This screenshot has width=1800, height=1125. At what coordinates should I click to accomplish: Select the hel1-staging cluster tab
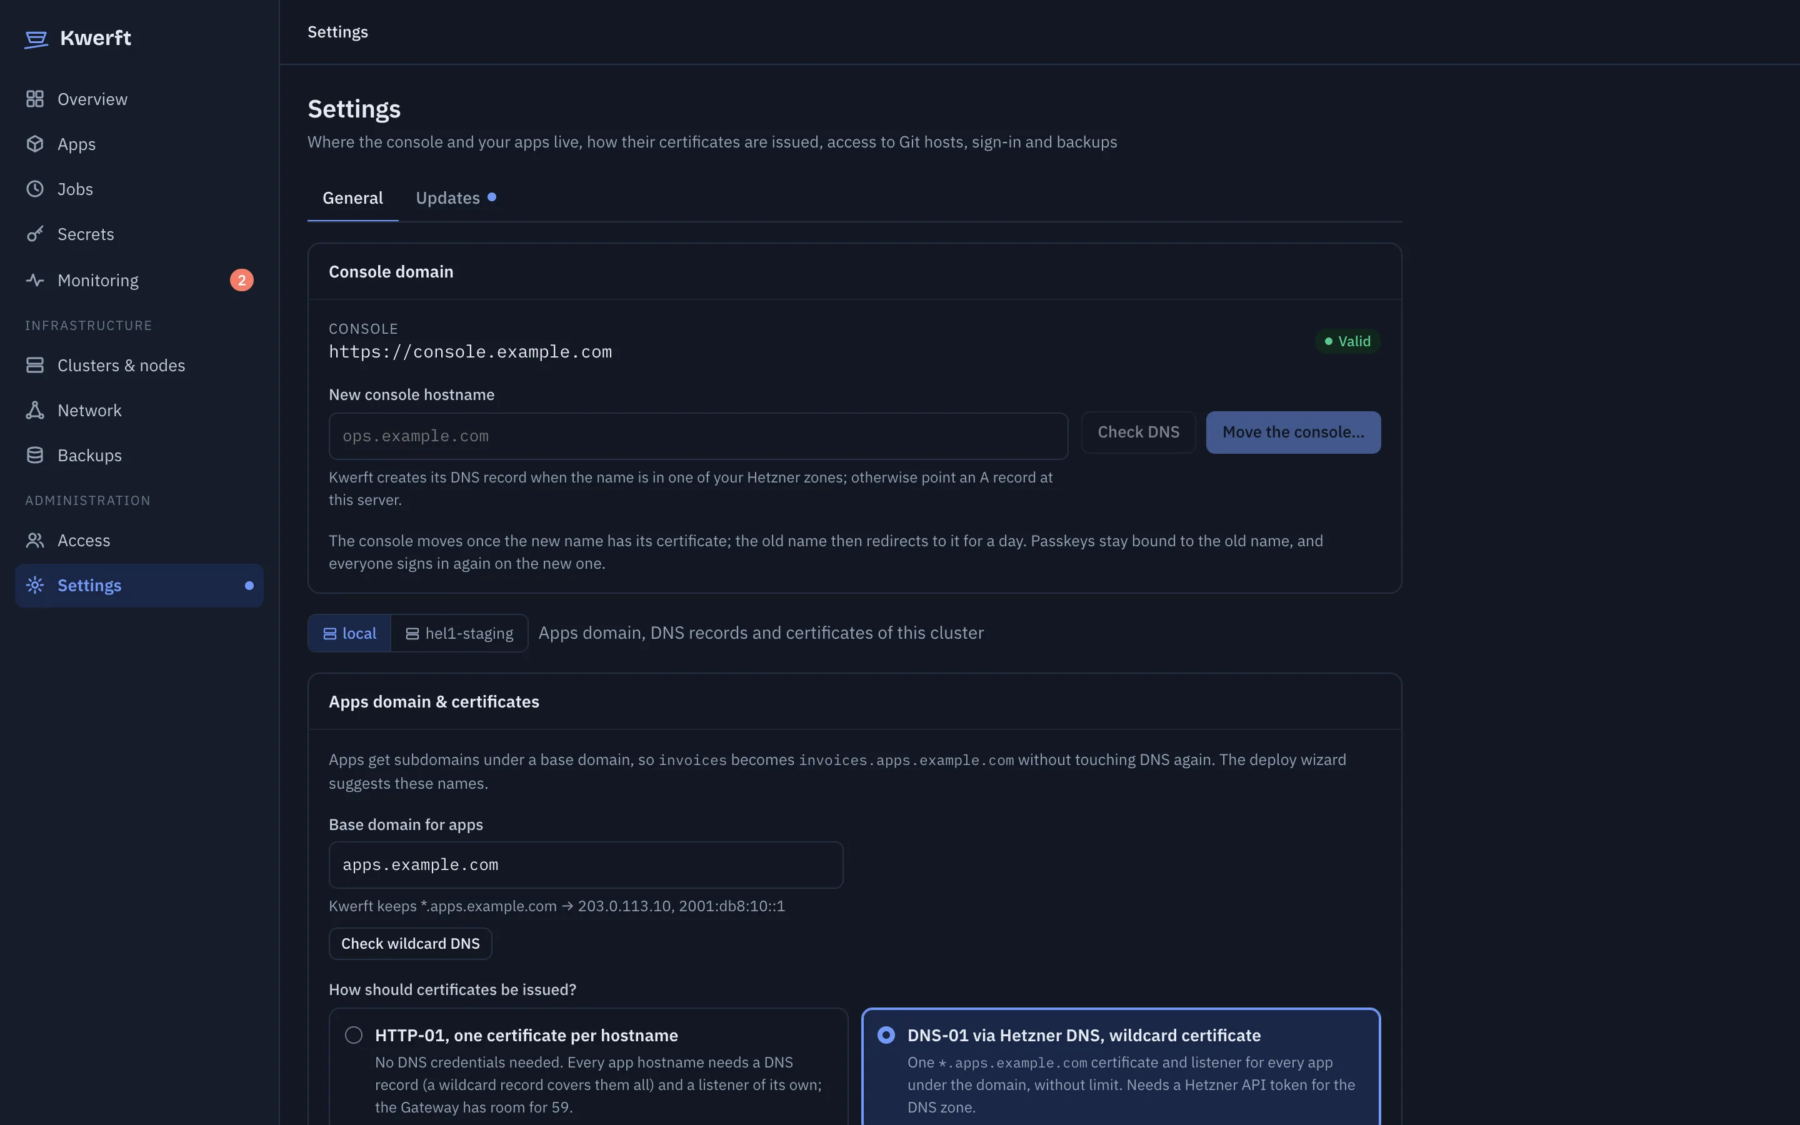[x=459, y=633]
